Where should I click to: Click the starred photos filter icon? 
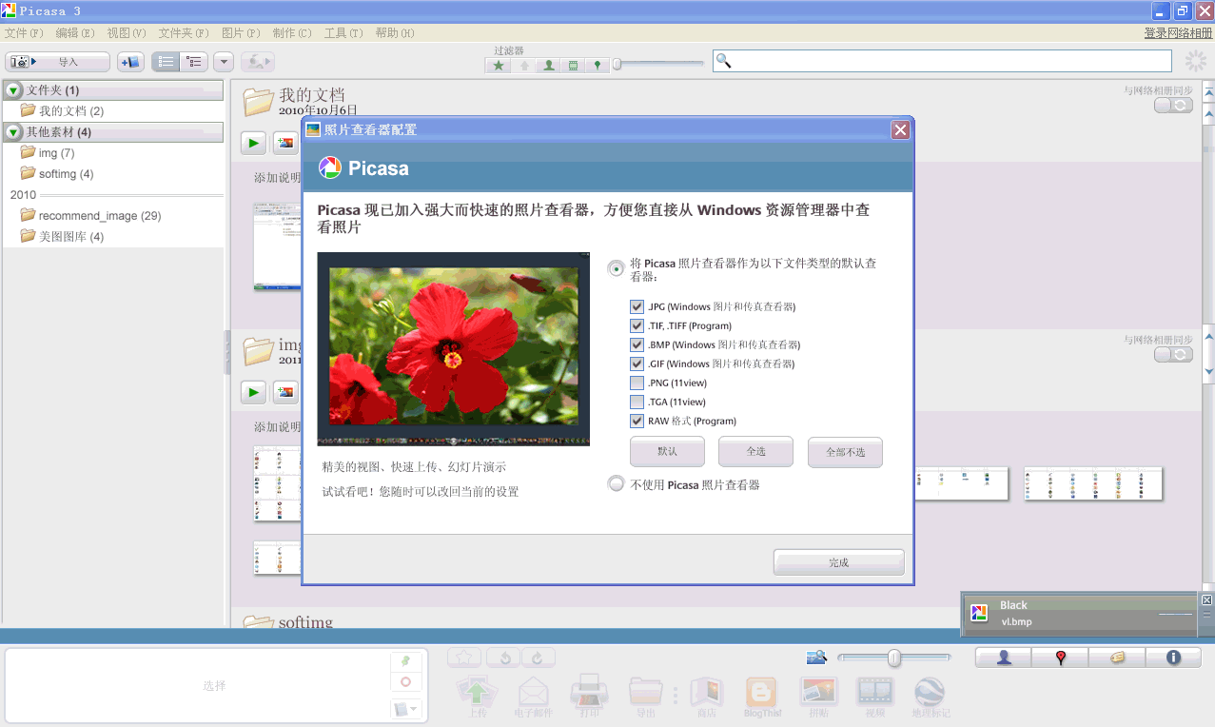point(498,66)
